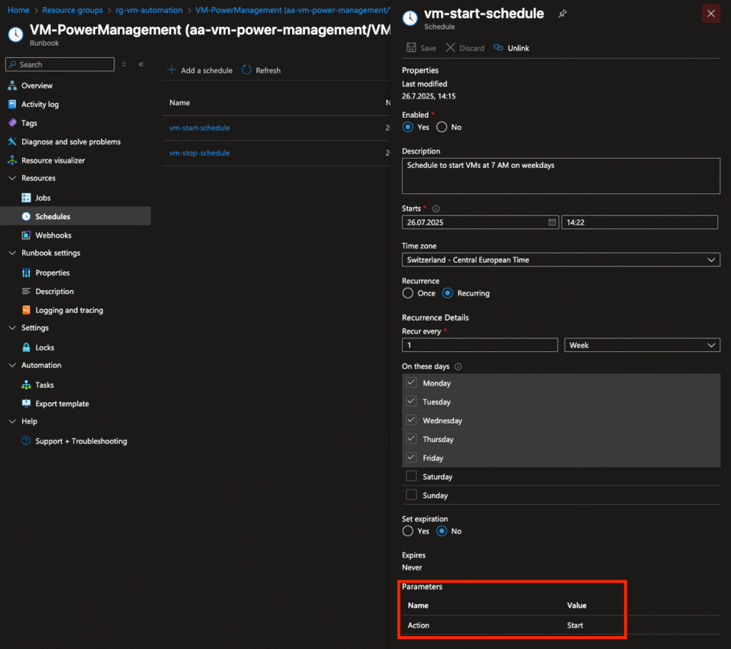Uncheck the Friday checkbox
Viewport: 731px width, 649px height.
411,458
